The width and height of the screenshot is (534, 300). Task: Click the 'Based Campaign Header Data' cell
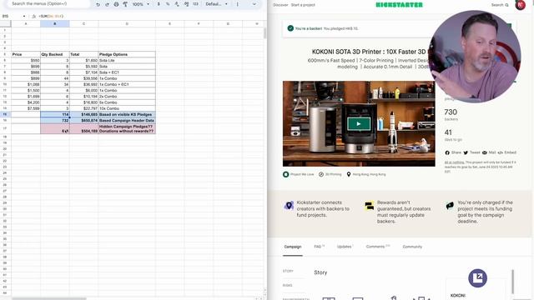127,120
